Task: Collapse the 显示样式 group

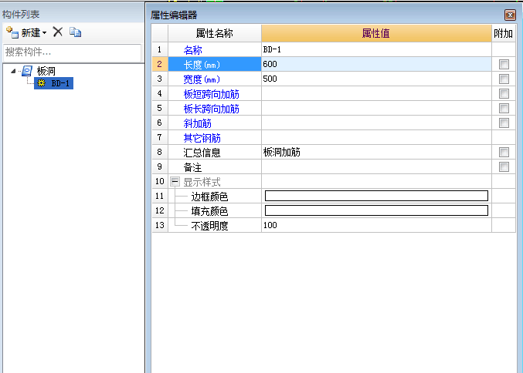Action: coord(175,181)
